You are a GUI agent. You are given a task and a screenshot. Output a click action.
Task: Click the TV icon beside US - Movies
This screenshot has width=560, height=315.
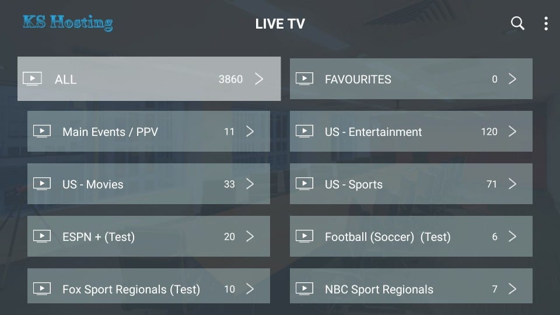click(x=42, y=184)
